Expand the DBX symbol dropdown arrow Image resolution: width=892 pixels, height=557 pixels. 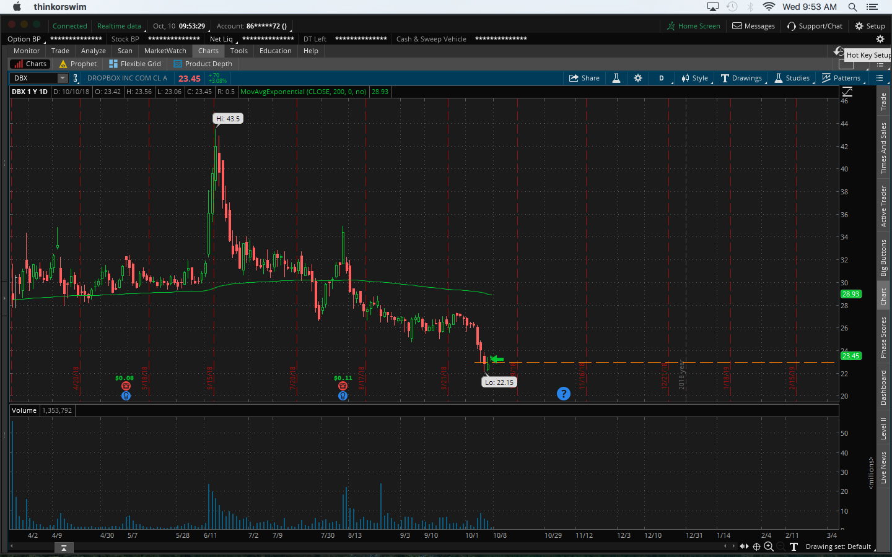click(63, 78)
